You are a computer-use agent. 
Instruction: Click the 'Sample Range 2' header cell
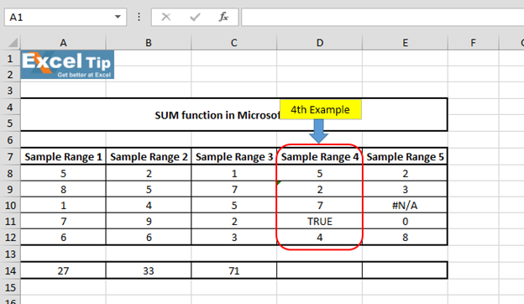click(149, 156)
